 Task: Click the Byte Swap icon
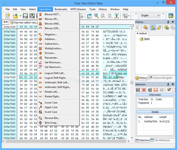pyautogui.click(x=40, y=123)
